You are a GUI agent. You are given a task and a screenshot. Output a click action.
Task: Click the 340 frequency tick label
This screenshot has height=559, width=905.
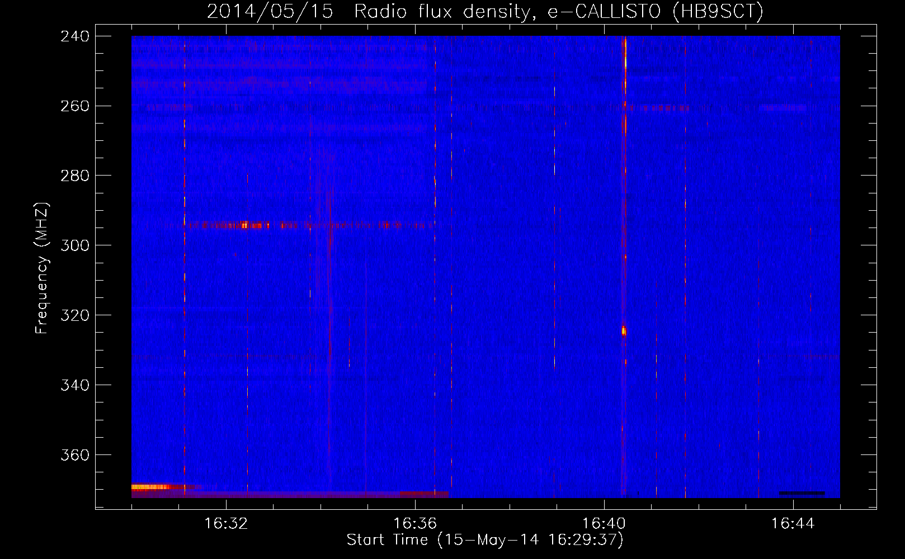tap(75, 386)
